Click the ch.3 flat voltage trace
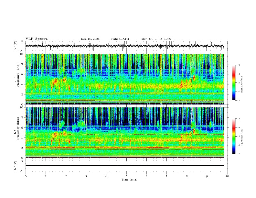Screen dimensions: 256x198 (124, 166)
